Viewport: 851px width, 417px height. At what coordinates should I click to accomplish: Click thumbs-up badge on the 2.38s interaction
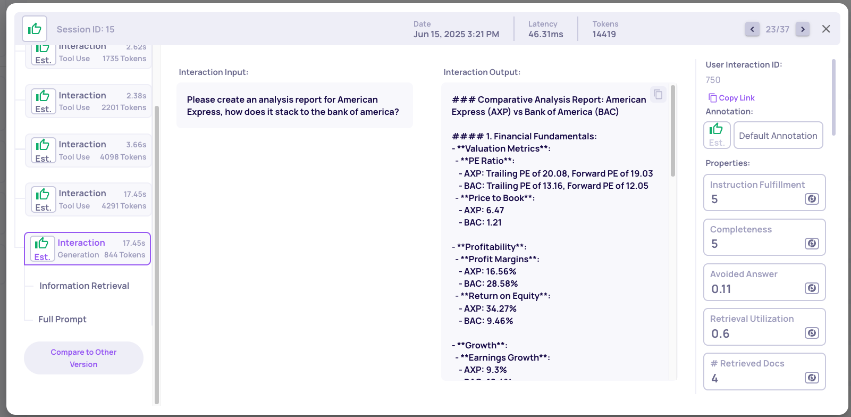(x=43, y=101)
